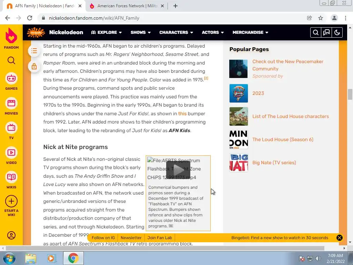Open Chrome profile avatar button
This screenshot has height=265, width=353.
point(334,18)
